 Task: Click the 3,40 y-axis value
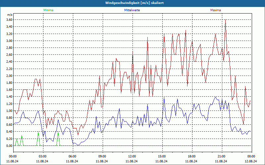[x=9, y=27]
